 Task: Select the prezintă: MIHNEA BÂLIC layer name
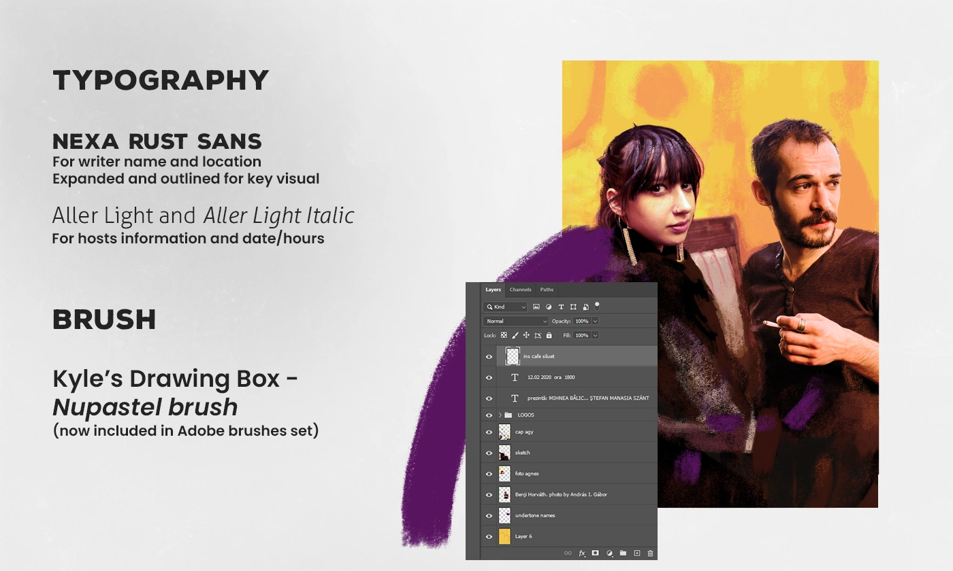tap(588, 398)
